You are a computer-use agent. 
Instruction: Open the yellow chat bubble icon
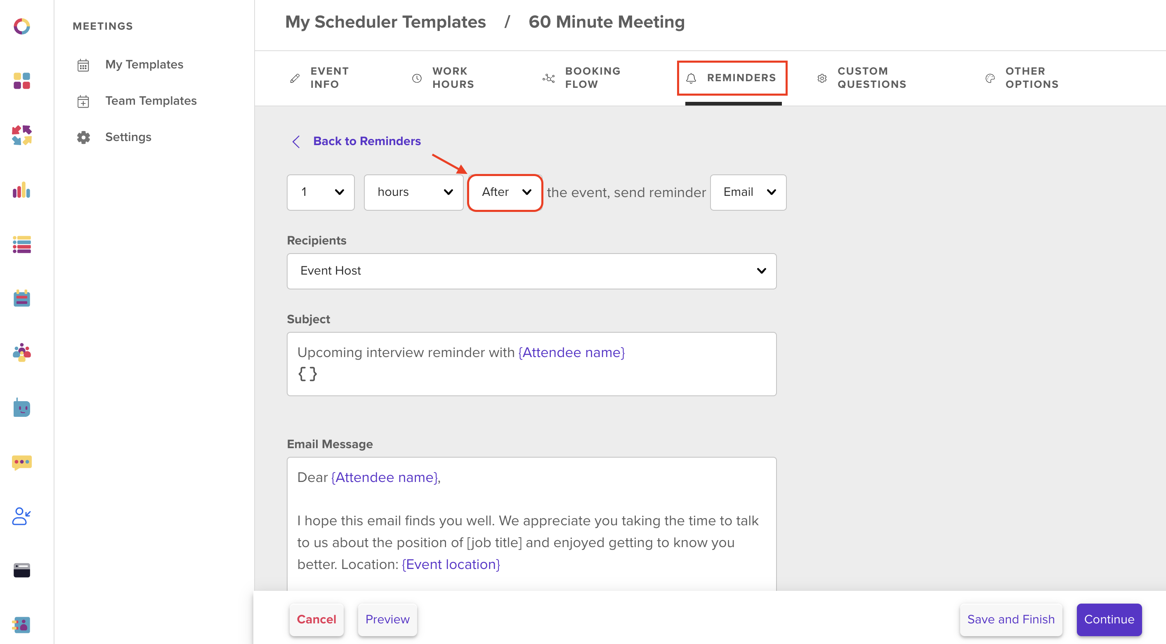[22, 463]
